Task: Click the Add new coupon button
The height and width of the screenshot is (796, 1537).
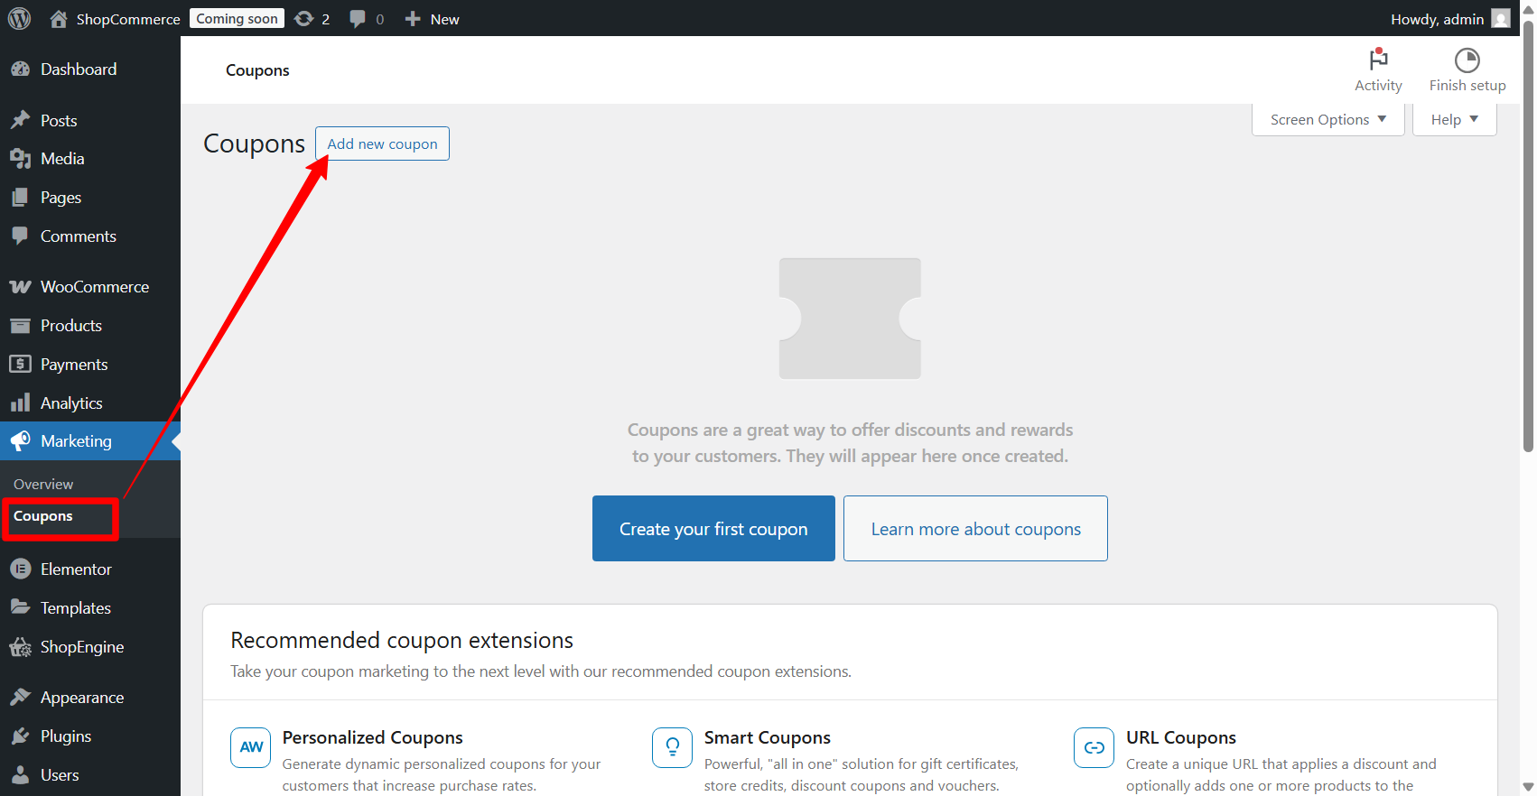Action: coord(382,143)
